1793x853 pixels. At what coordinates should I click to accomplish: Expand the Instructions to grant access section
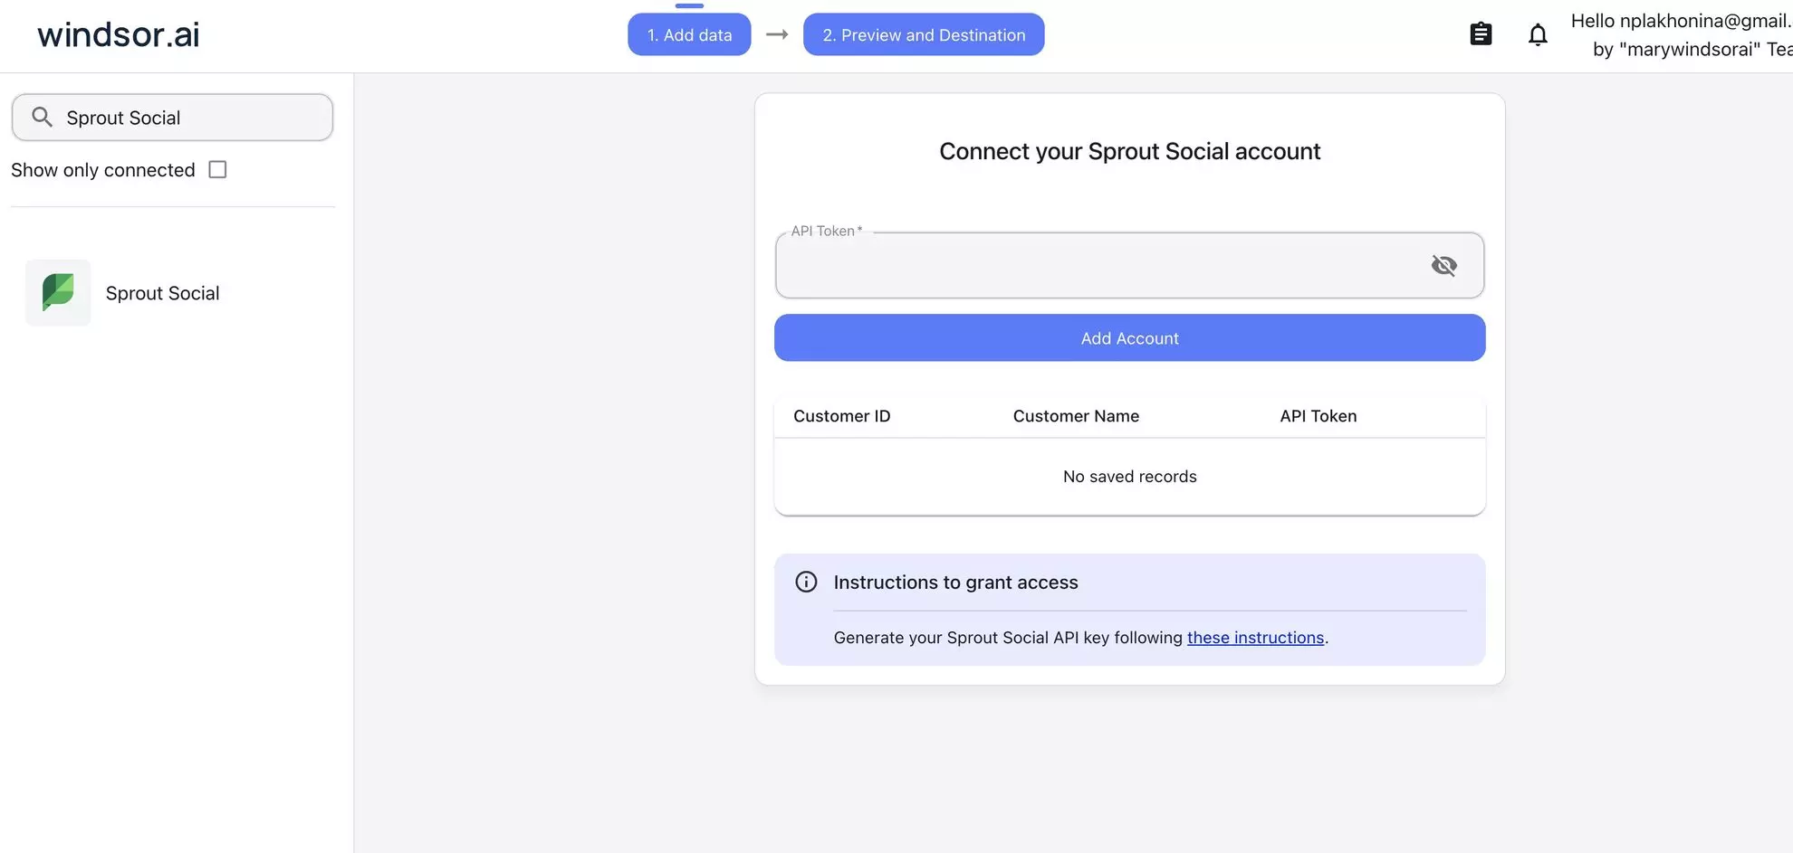pos(955,582)
